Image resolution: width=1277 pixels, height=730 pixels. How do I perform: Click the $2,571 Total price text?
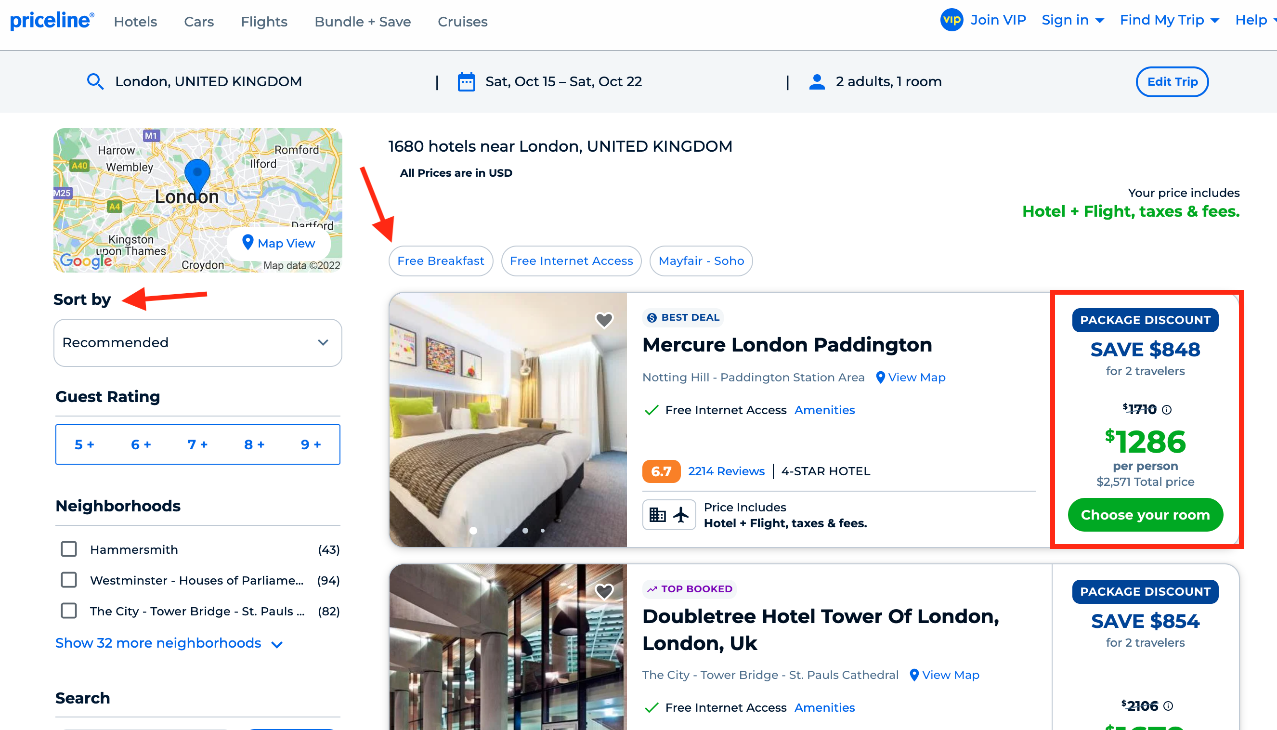pos(1145,482)
